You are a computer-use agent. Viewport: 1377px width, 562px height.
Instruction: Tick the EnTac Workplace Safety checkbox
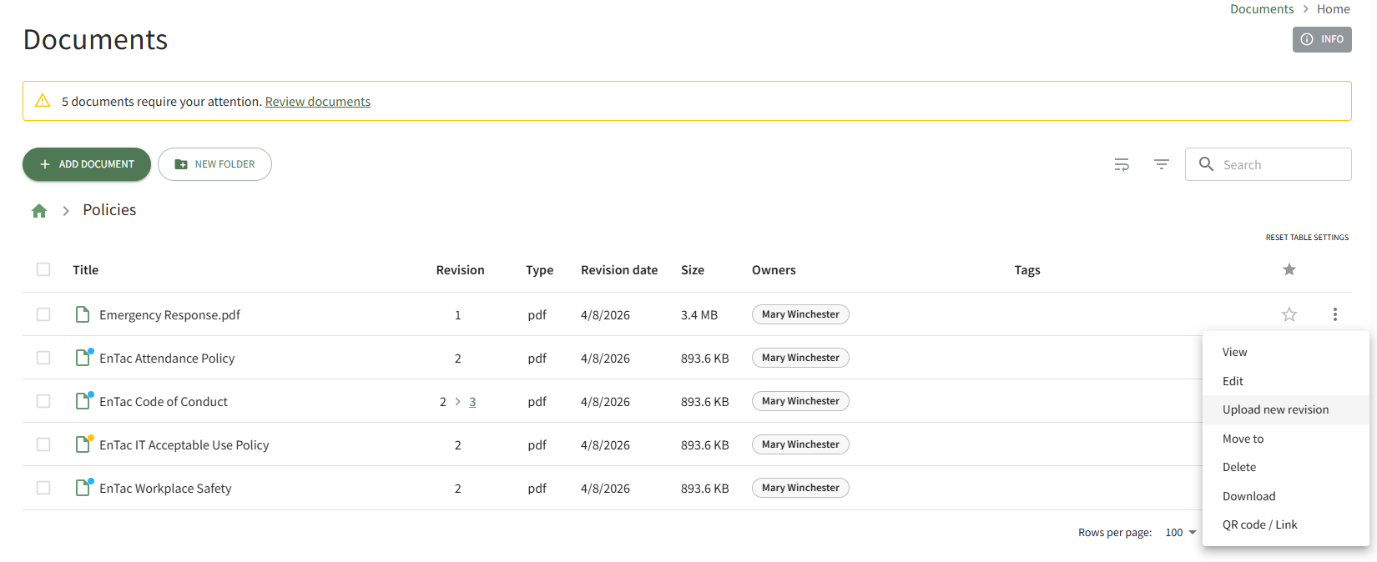(x=43, y=488)
